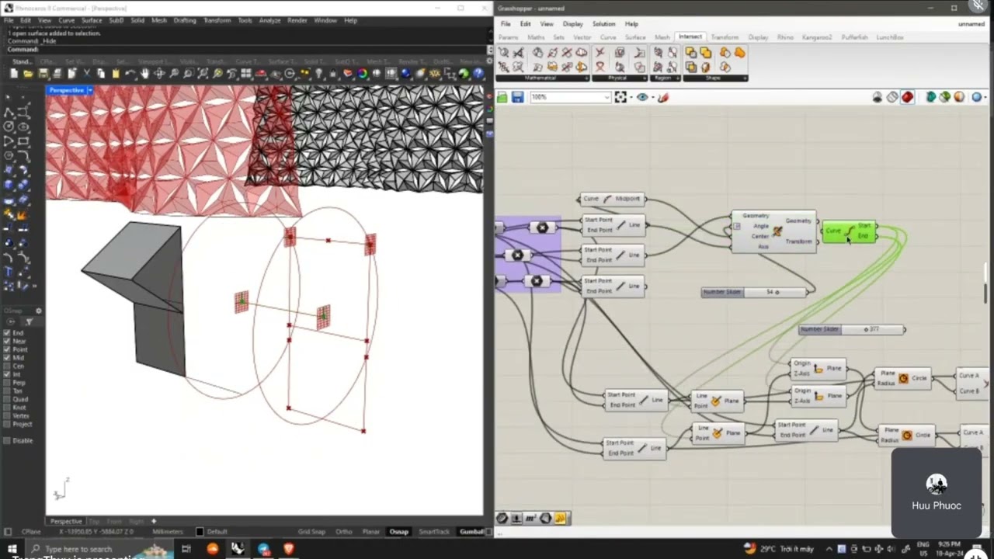
Task: Click the Grasshopper green icon in Rhino toolbar
Action: (464, 74)
